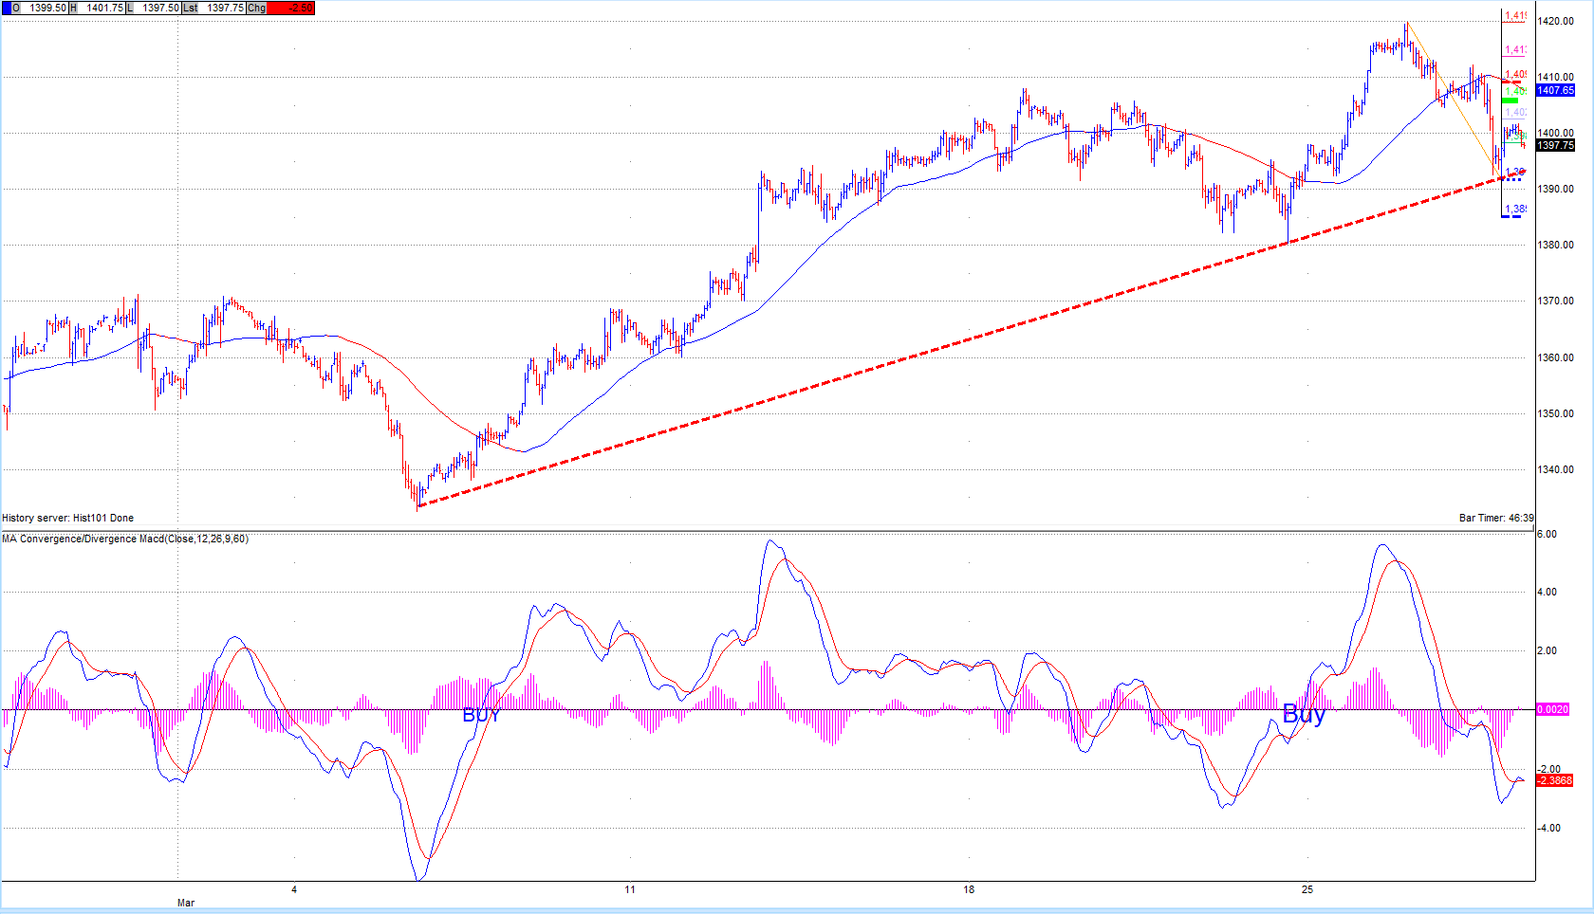This screenshot has width=1594, height=914.
Task: Select the MA Convergence/Divergence Macd indicator label
Action: click(x=125, y=539)
